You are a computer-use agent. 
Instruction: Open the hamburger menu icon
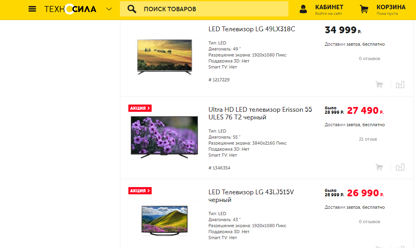(32, 9)
